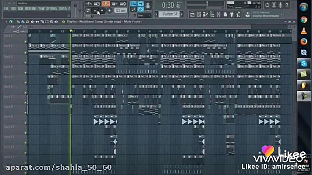Select the playlist delete tool
312x175 pixels.
pos(28,22)
